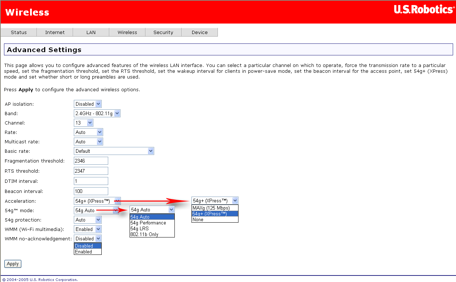Click the expanded 54g Auto dropdown arrow
Image resolution: width=456 pixels, height=282 pixels.
171,210
